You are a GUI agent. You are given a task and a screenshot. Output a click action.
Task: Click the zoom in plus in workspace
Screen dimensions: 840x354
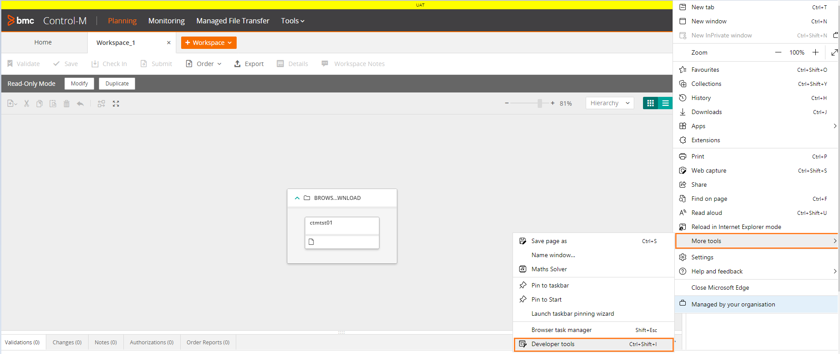click(x=553, y=103)
